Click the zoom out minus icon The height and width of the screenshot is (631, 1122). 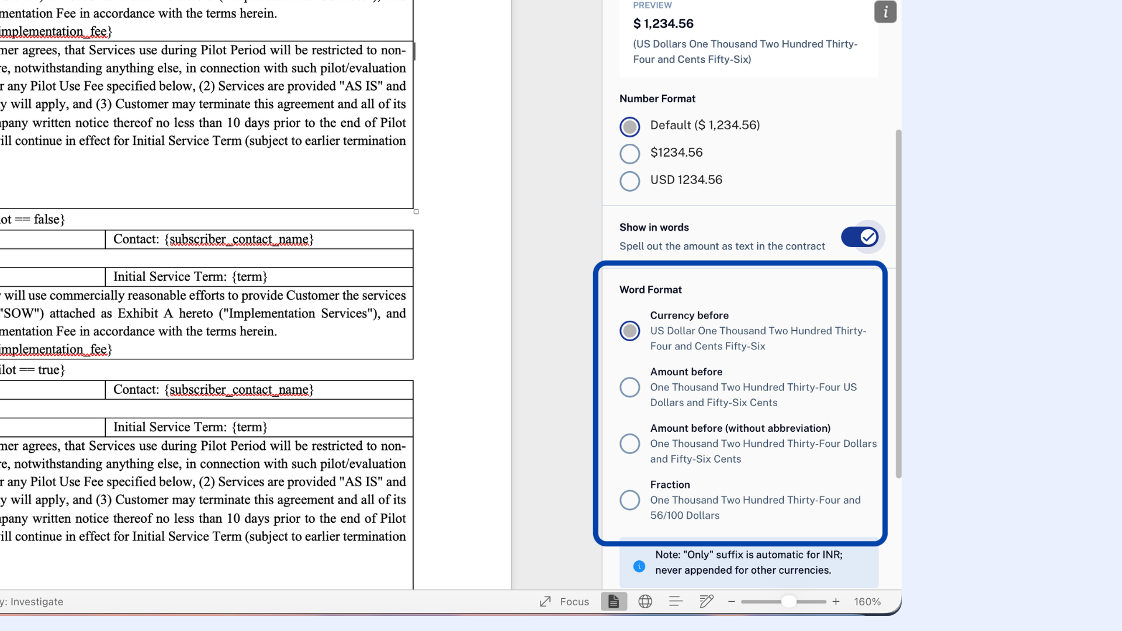coord(731,601)
